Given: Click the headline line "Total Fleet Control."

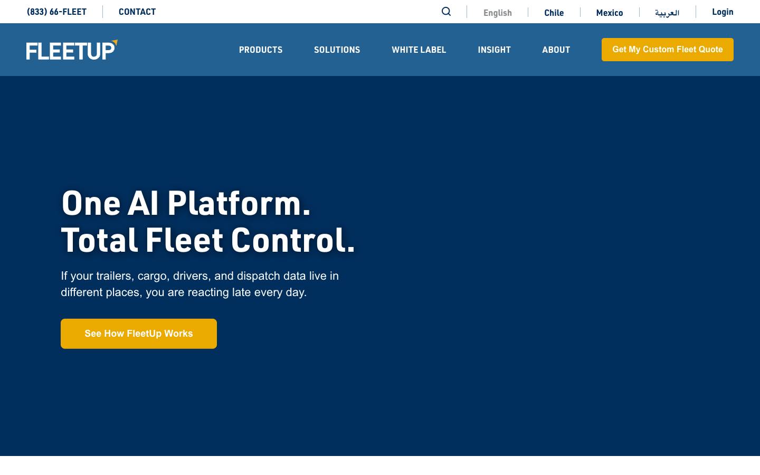Looking at the screenshot, I should tap(208, 240).
